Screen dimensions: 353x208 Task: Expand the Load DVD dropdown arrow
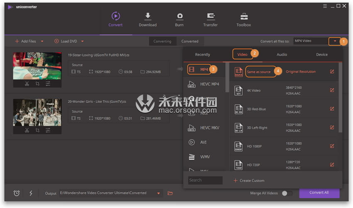click(82, 41)
